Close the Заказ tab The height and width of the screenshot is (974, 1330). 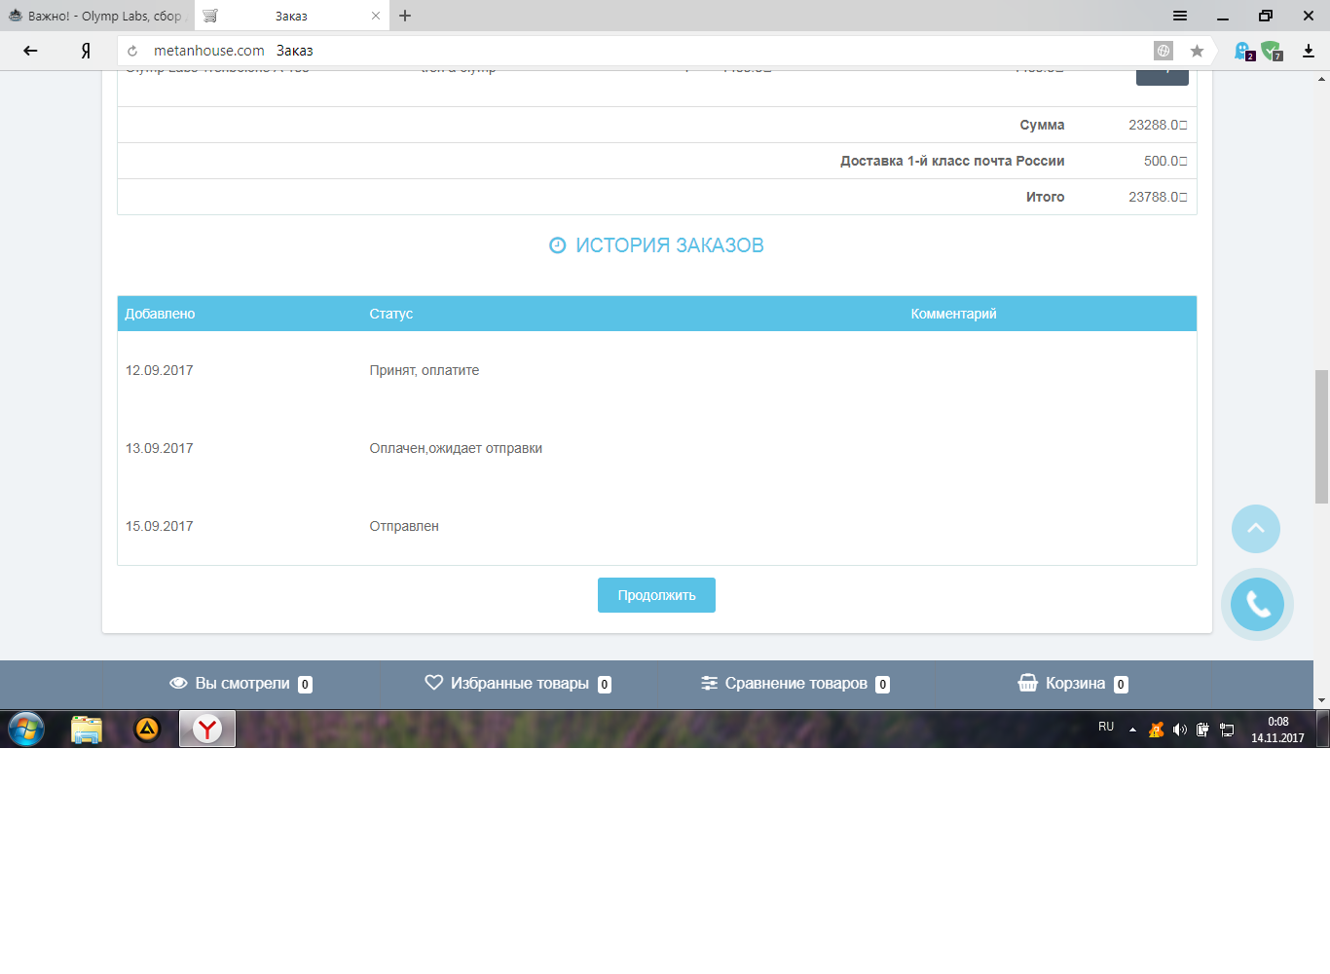click(376, 16)
